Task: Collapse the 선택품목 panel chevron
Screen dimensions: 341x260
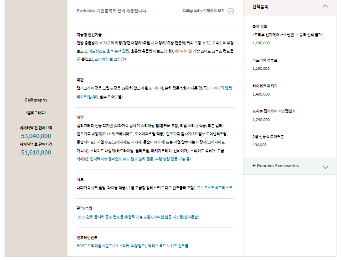Action: point(325,6)
